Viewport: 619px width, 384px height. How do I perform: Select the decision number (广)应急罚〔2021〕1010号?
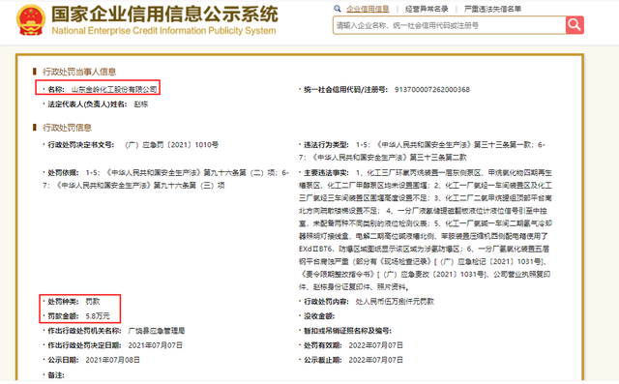(x=172, y=145)
